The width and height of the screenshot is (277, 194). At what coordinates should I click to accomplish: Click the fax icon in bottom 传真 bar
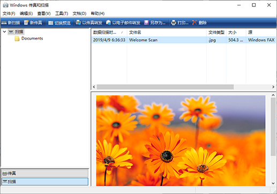click(5, 173)
